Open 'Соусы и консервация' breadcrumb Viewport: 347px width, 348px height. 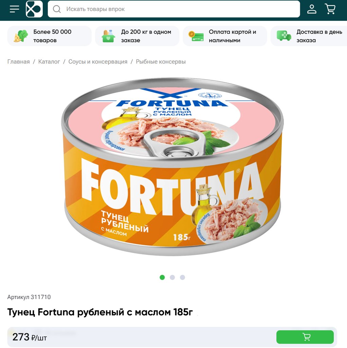click(98, 62)
